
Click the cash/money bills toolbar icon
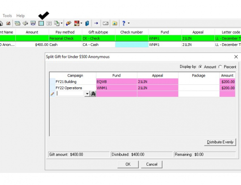coord(25,23)
